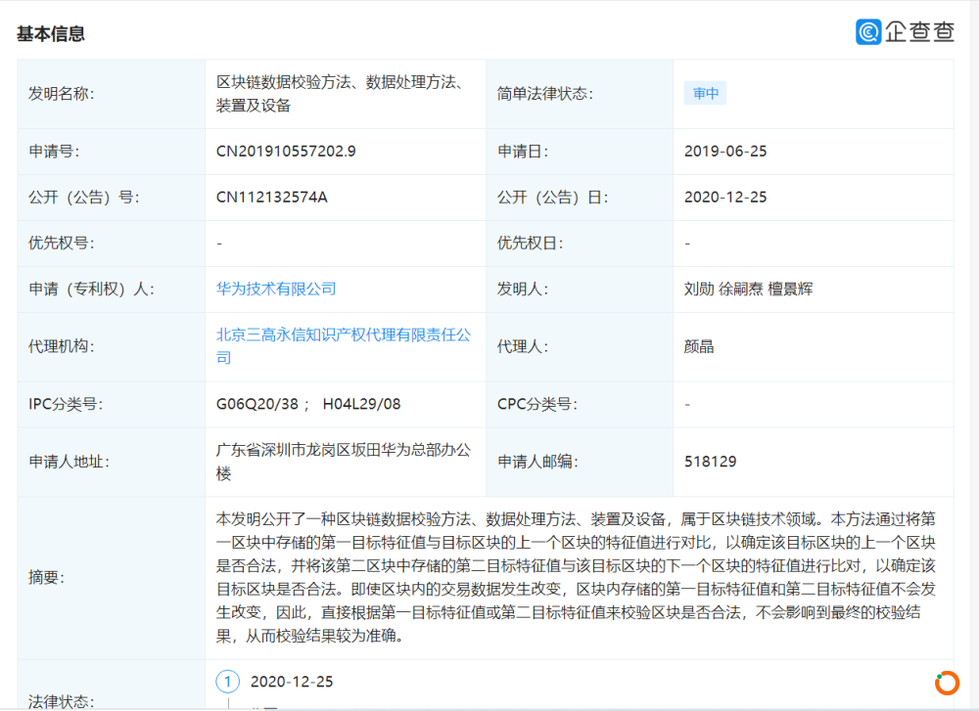Click the 公开（公告）号 label
This screenshot has width=979, height=711.
click(83, 198)
